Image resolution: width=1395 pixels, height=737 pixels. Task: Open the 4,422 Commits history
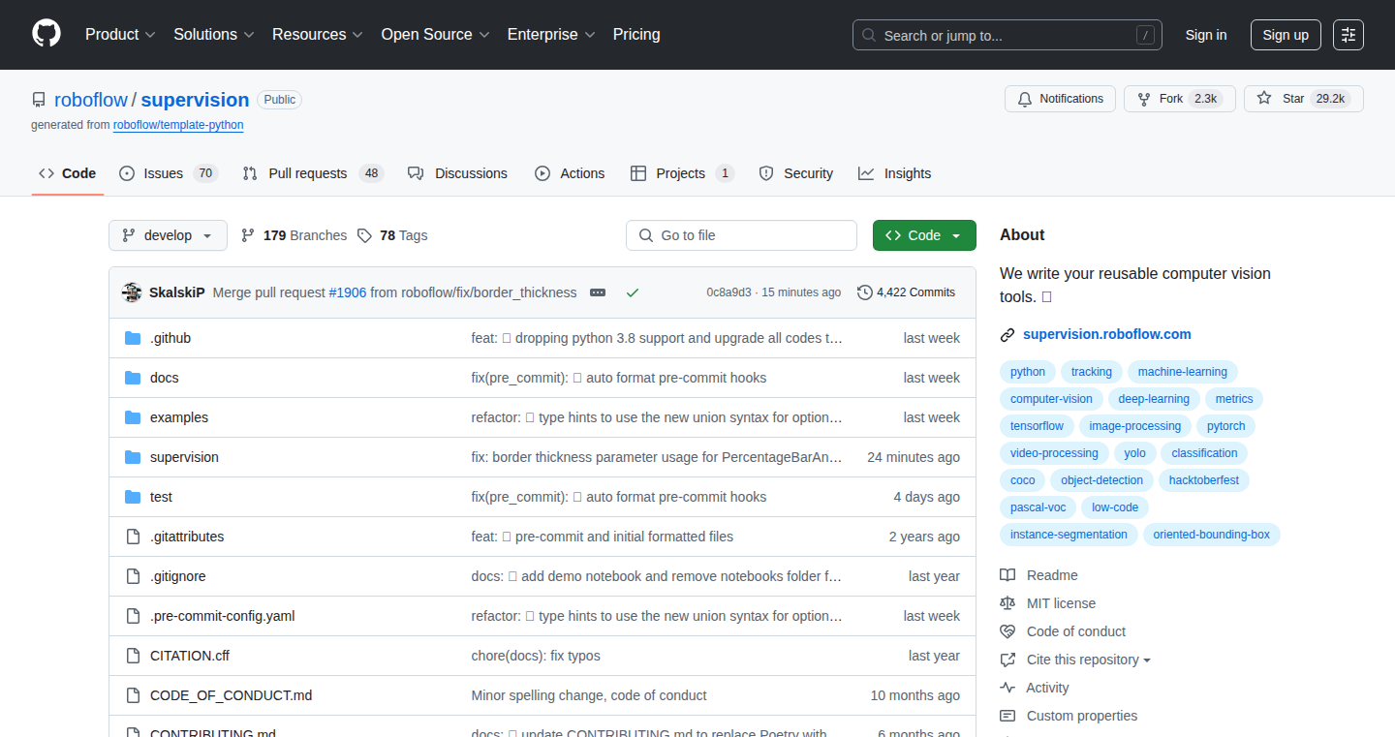[907, 292]
